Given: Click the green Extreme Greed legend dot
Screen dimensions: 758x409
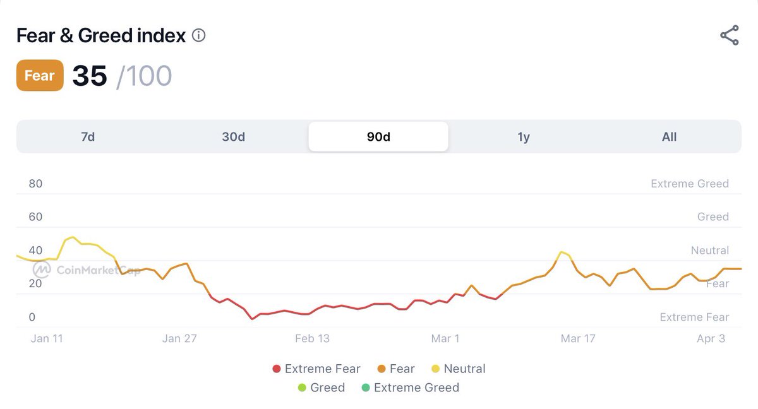Looking at the screenshot, I should 365,388.
